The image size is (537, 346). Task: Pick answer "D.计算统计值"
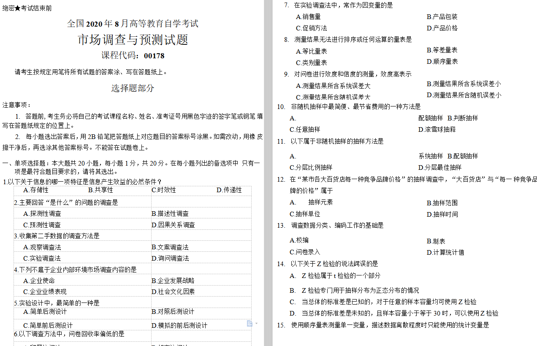coord(445,253)
